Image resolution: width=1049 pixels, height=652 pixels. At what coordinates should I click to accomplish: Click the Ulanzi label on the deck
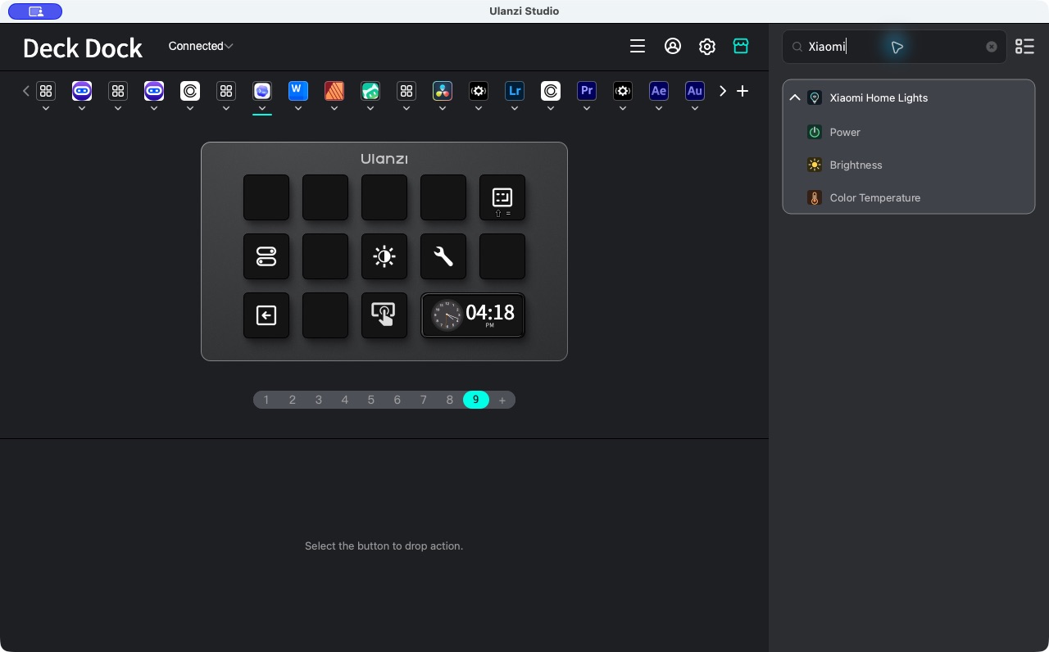[384, 159]
